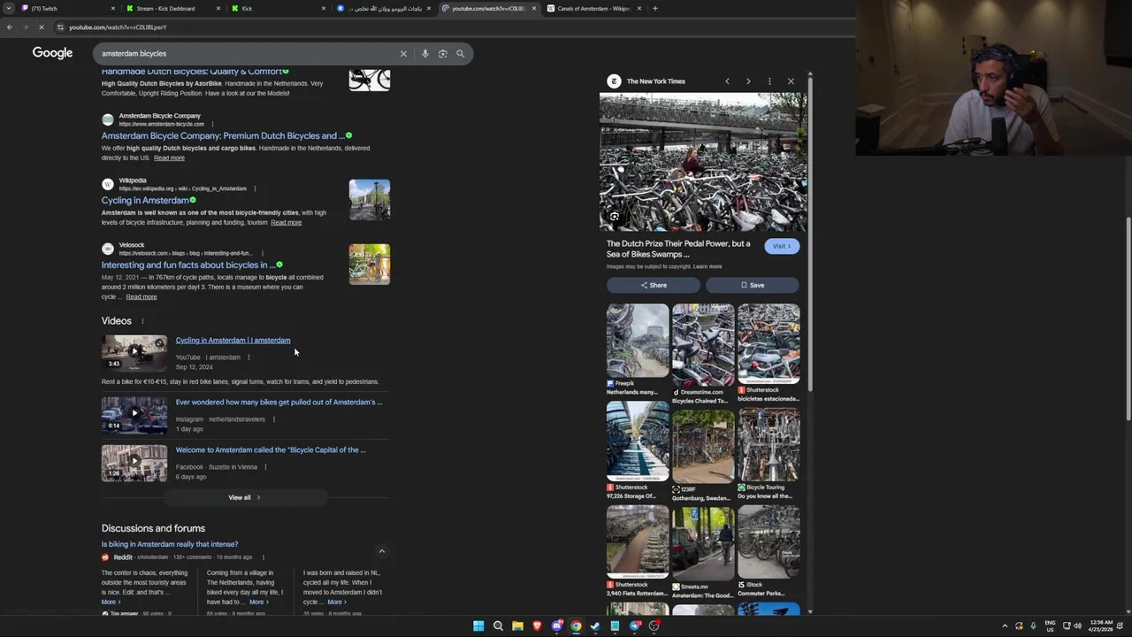Screen dimensions: 1132x637
Task: Show previous image in preview panel
Action: click(x=727, y=81)
